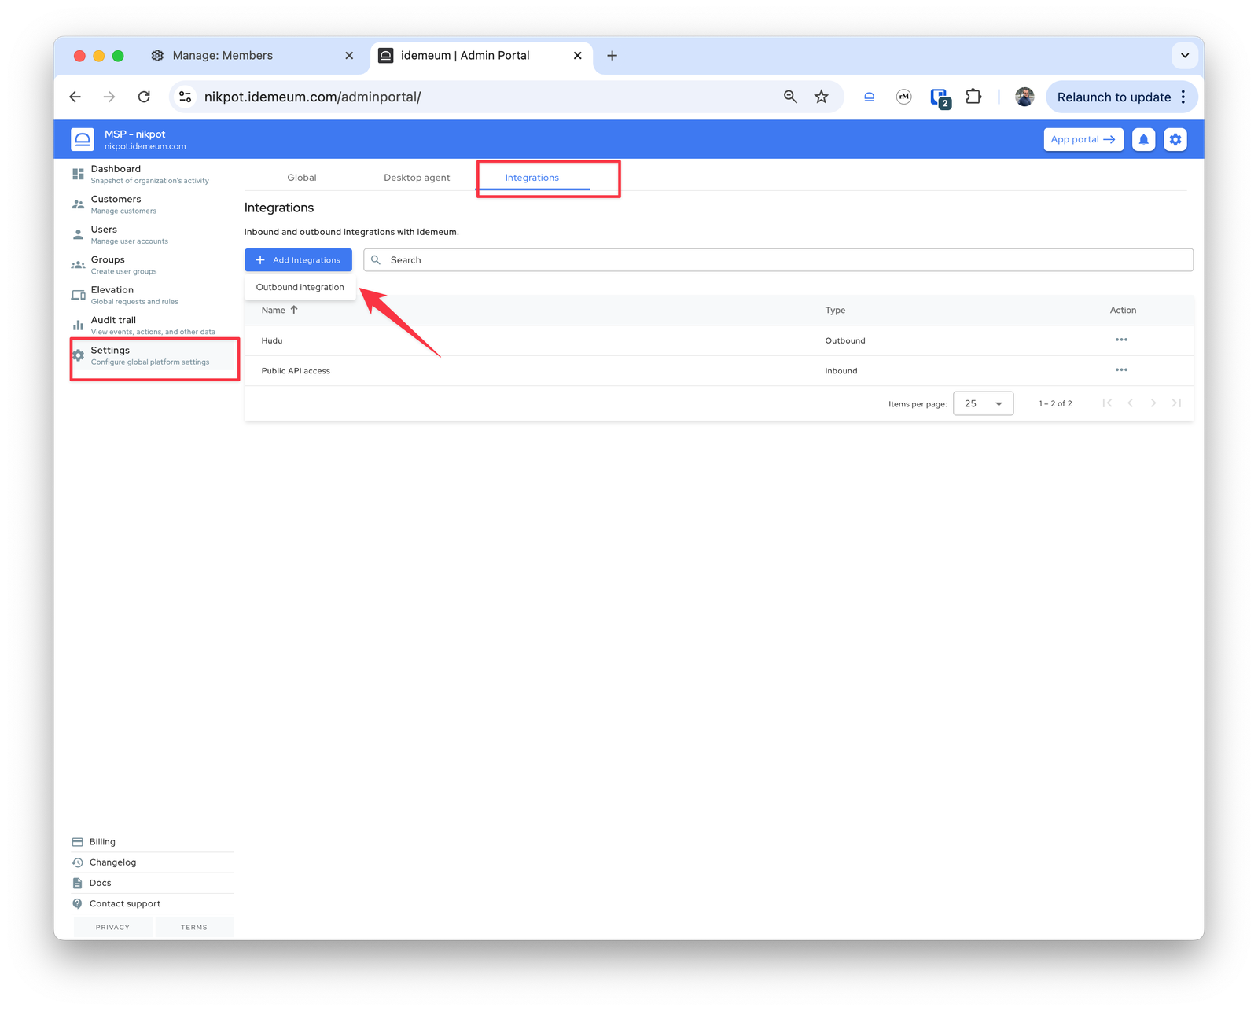Viewport: 1258px width, 1011px height.
Task: Click the idemeum extension icon
Action: (x=869, y=97)
